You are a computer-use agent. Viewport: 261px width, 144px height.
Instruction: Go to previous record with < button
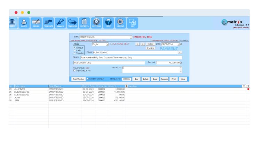point(137,44)
